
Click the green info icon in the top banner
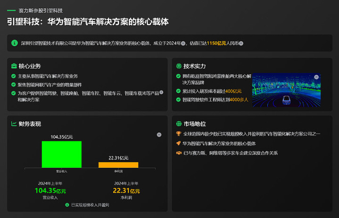pyautogui.click(x=15, y=43)
